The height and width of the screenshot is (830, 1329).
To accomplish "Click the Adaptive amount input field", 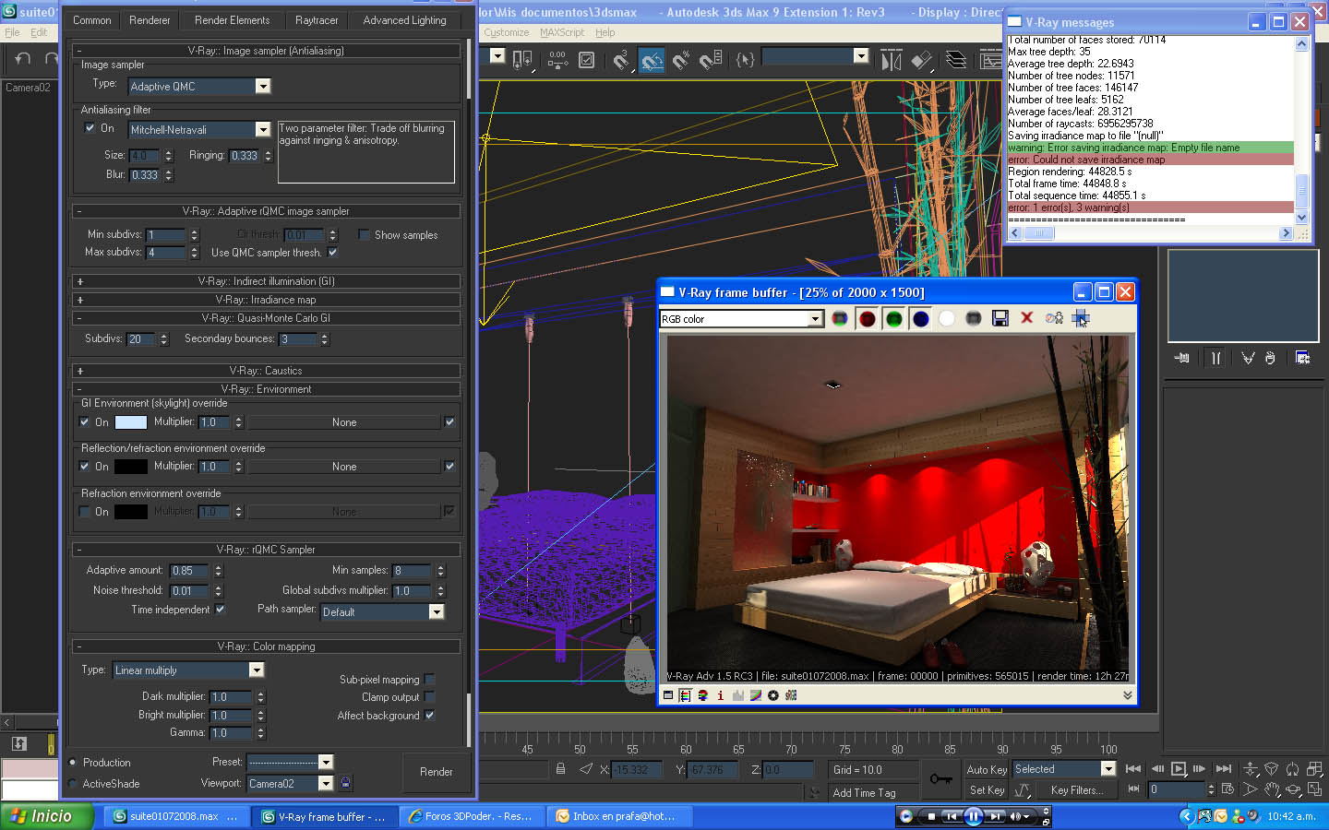I will [x=189, y=571].
